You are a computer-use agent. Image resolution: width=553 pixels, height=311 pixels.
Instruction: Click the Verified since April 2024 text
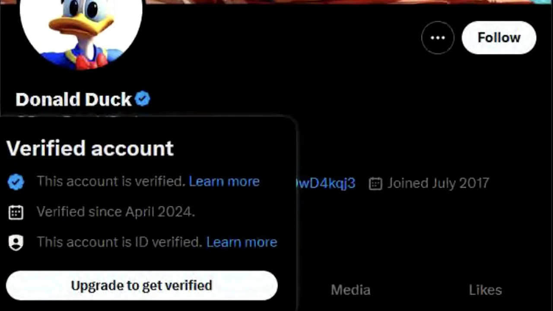coord(115,212)
